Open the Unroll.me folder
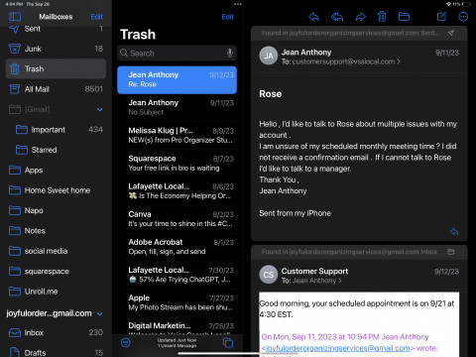Image resolution: width=476 pixels, height=357 pixels. coord(56,292)
